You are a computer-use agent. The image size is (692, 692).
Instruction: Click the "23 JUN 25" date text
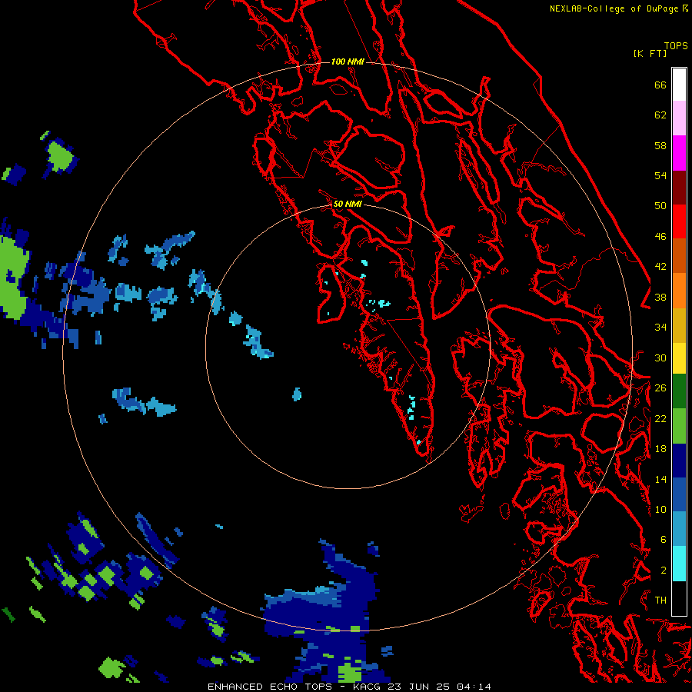coord(419,687)
